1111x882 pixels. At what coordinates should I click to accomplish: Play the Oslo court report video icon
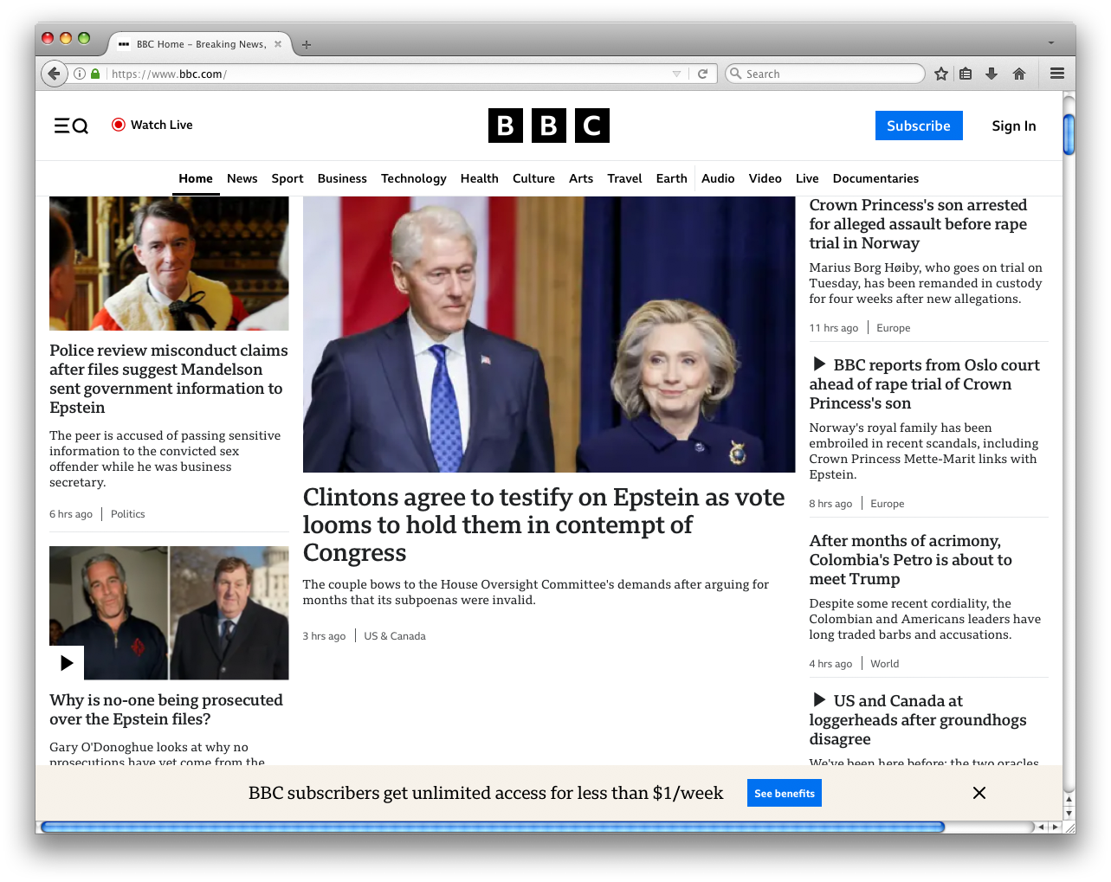point(819,364)
